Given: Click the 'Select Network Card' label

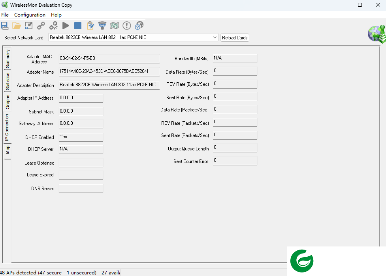Looking at the screenshot, I should [24, 38].
